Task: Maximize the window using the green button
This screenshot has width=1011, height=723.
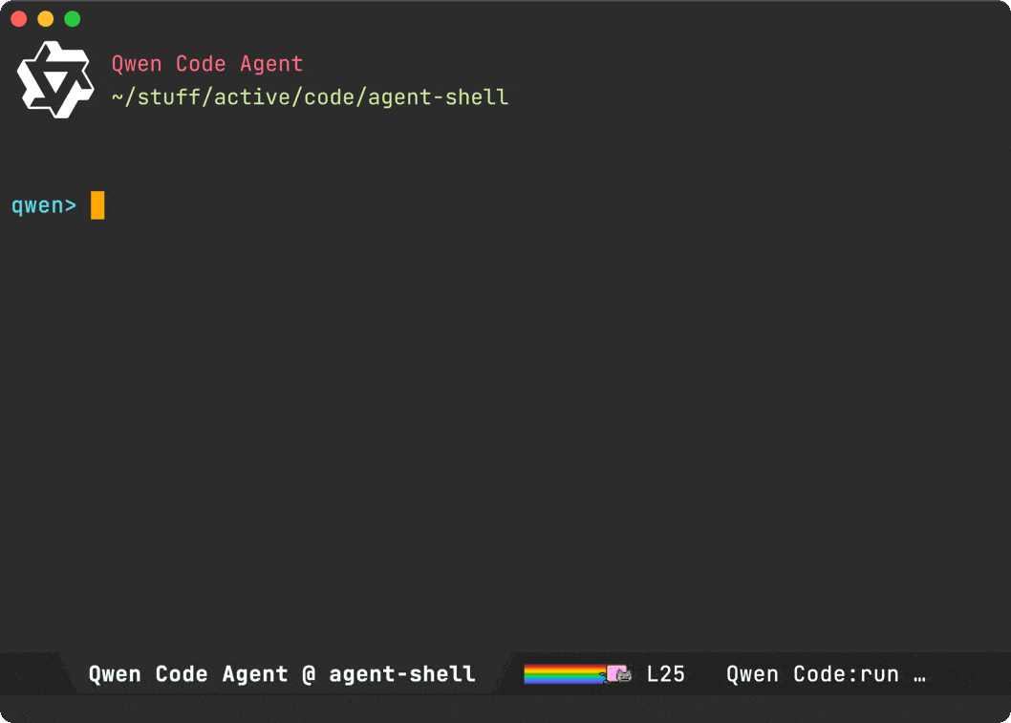Action: [x=73, y=19]
